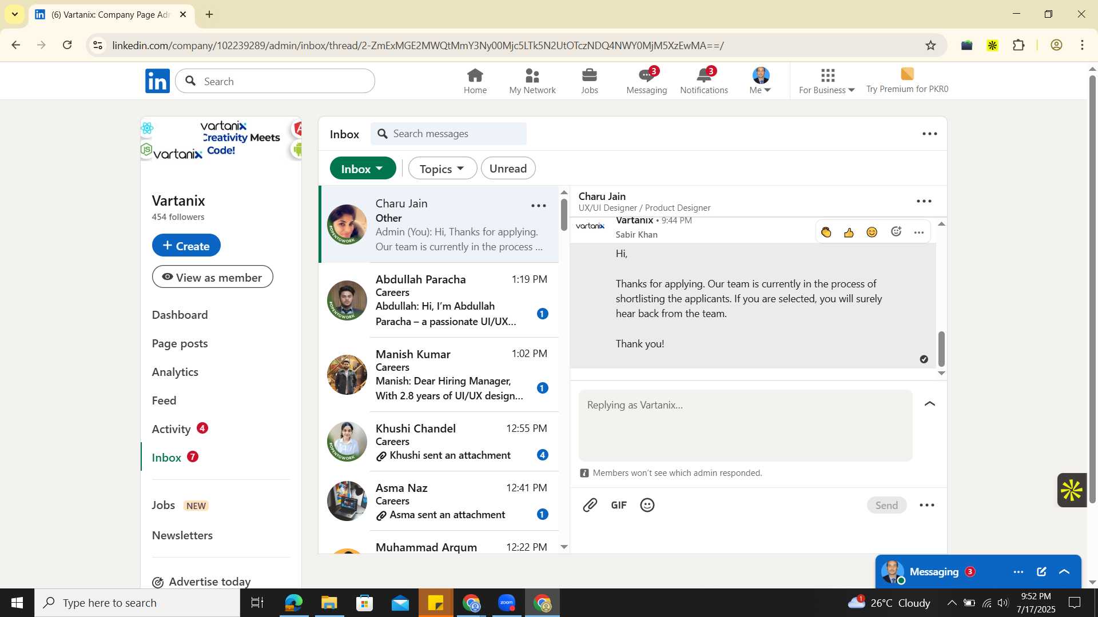This screenshot has width=1098, height=617.
Task: Click 454 followers text
Action: (x=178, y=217)
